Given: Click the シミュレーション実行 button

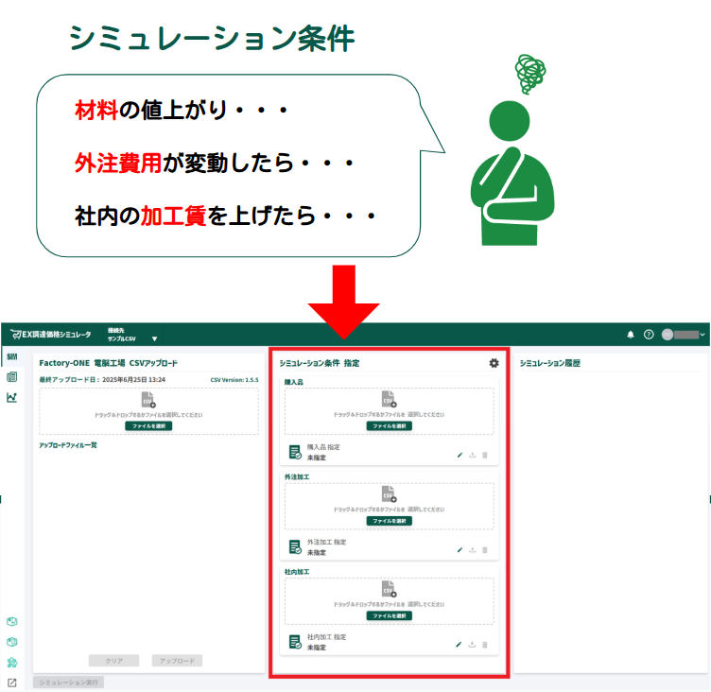Looking at the screenshot, I should [68, 682].
